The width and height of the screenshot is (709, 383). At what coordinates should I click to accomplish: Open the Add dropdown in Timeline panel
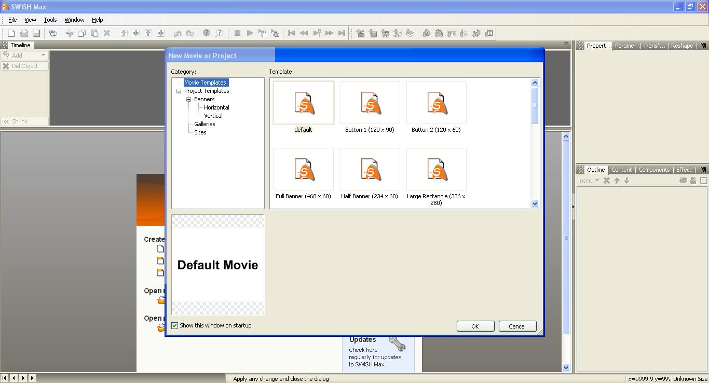pos(24,55)
